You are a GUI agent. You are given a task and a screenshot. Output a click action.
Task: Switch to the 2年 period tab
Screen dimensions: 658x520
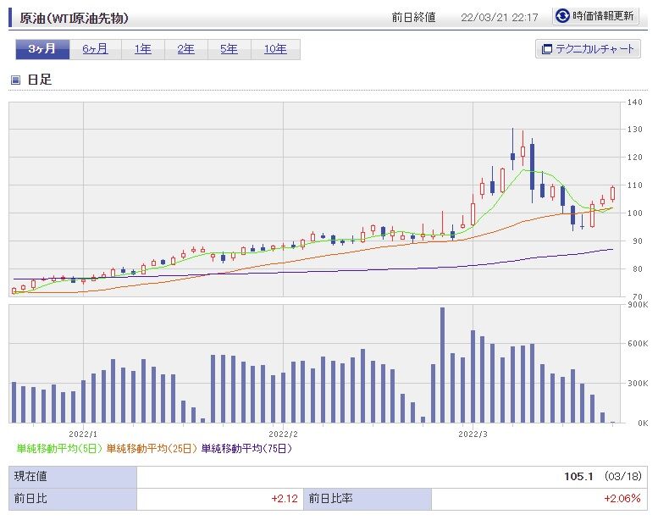pos(185,49)
